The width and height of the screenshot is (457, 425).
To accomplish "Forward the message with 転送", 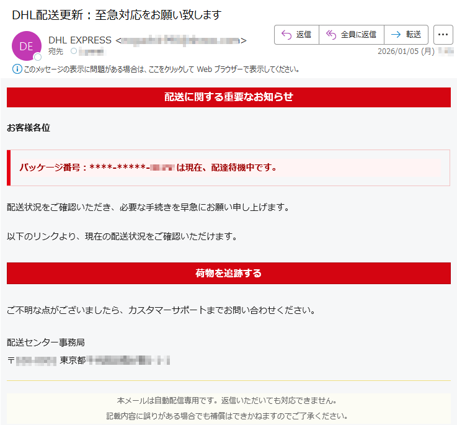I will point(406,35).
